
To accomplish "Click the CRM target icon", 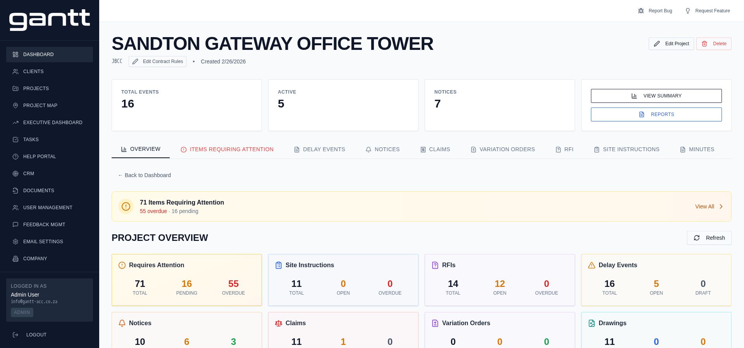I will click(15, 174).
